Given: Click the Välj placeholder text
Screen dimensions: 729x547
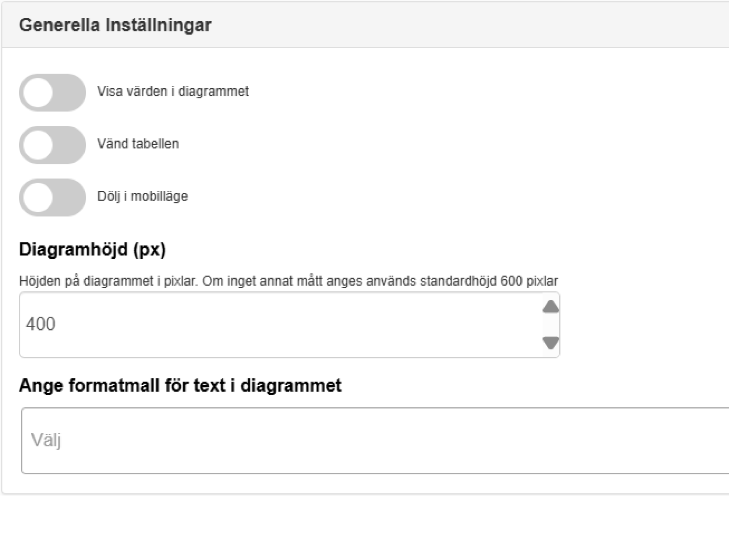Looking at the screenshot, I should point(46,440).
